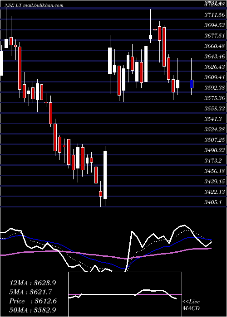The width and height of the screenshot is (227, 317).
Task: Select the 3609.41 price axis label
Action: pos(215,77)
